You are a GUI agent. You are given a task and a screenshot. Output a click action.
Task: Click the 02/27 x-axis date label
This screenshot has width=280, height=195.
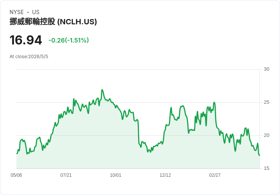click(215, 175)
